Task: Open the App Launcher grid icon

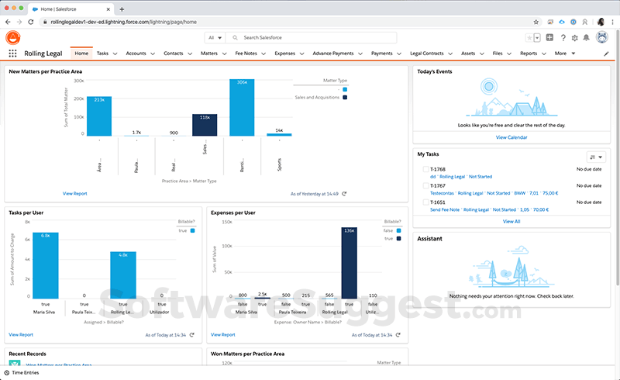Action: (x=12, y=54)
